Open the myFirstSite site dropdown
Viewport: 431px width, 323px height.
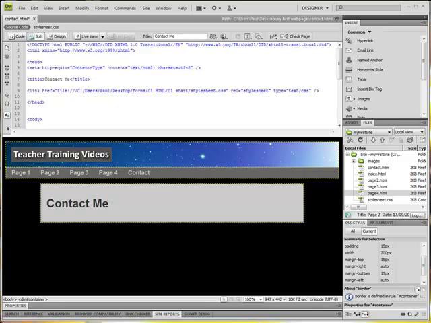click(x=368, y=132)
